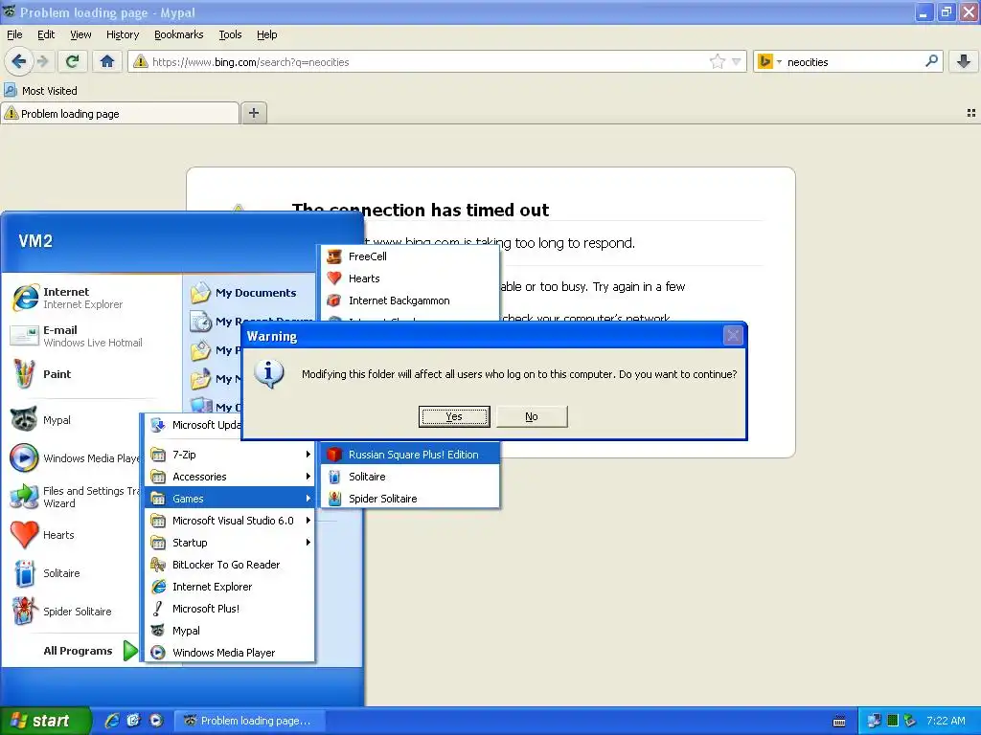Go to the home page via house icon

coord(107,61)
